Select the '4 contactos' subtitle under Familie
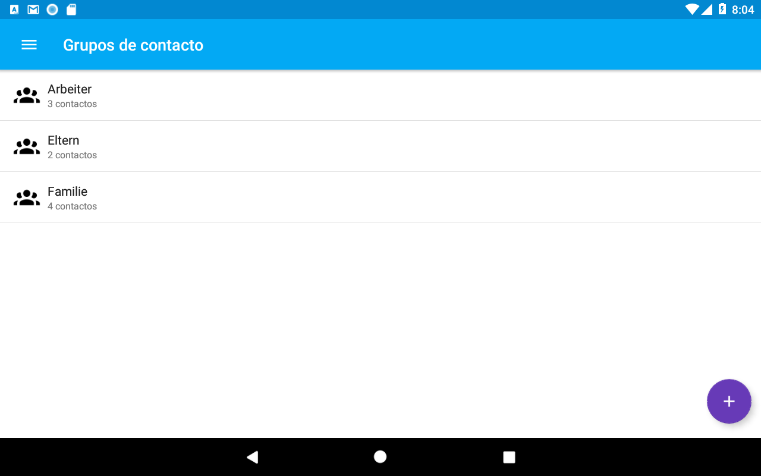 pyautogui.click(x=72, y=206)
